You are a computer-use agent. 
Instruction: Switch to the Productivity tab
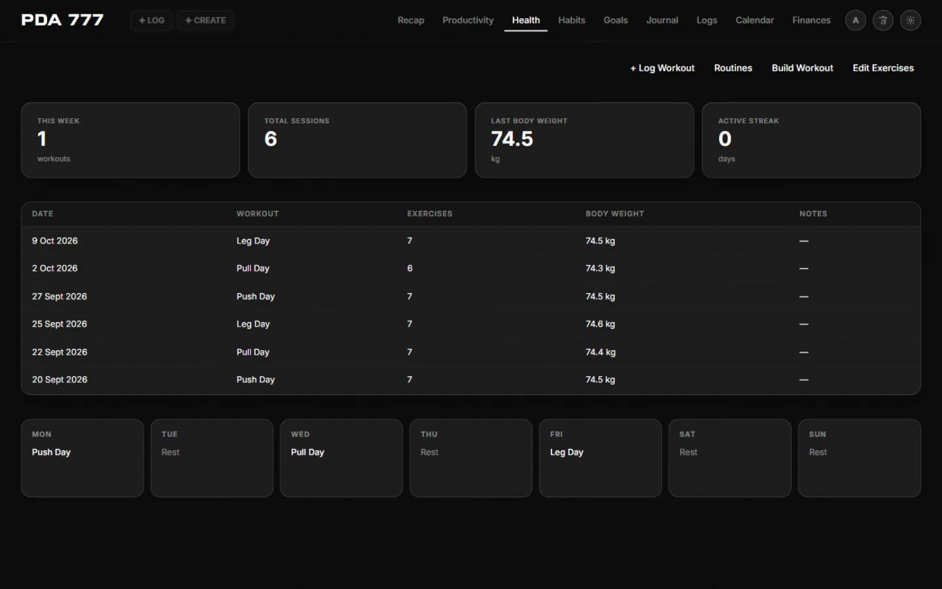coord(468,20)
